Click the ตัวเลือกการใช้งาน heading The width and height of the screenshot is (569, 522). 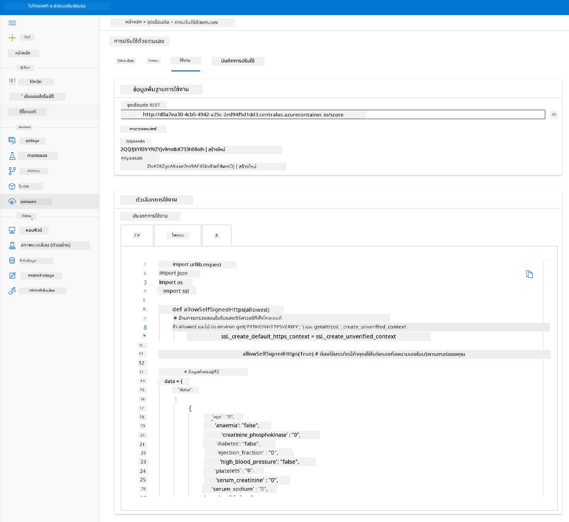point(156,200)
